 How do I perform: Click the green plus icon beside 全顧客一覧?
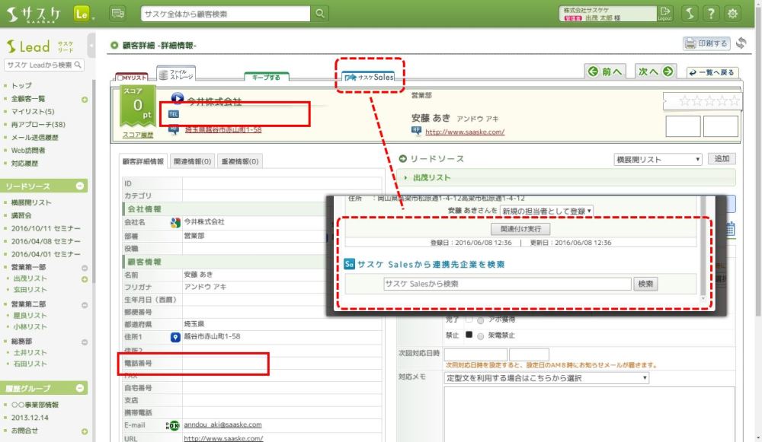(x=84, y=99)
